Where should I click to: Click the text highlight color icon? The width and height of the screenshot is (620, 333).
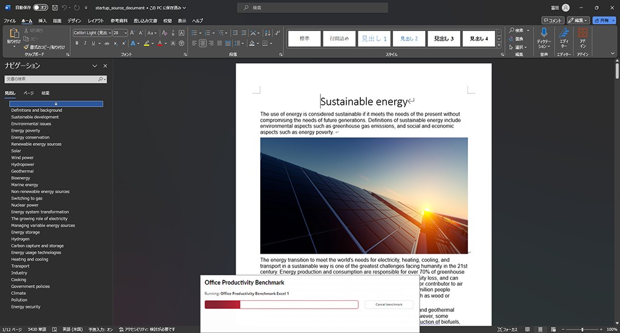click(146, 44)
